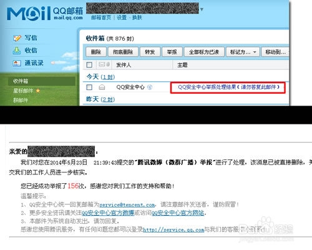Open the 换肤 link
312x250 pixels.
[137, 17]
